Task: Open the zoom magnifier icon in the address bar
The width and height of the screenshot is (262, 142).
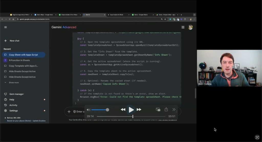Action: pyautogui.click(x=162, y=19)
